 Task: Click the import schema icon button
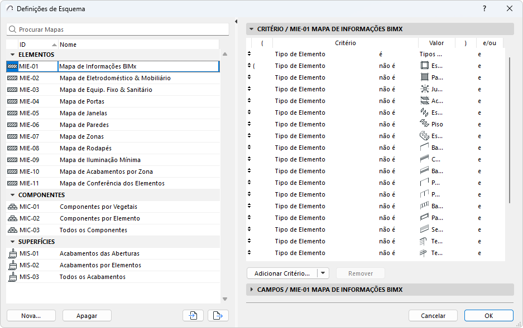tap(193, 315)
